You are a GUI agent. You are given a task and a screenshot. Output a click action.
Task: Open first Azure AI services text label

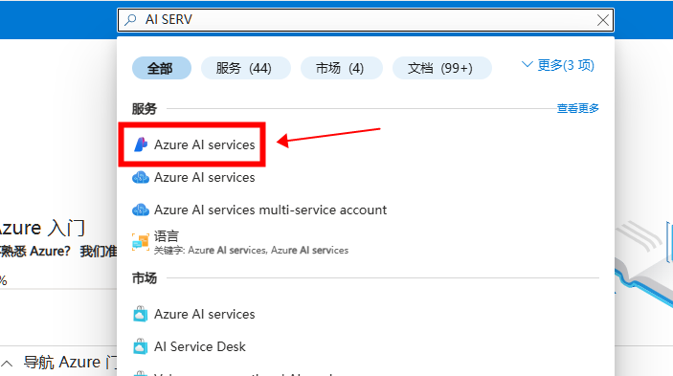tap(204, 144)
